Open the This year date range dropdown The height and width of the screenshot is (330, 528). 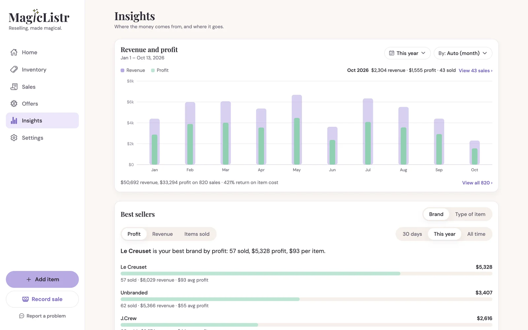pos(407,53)
